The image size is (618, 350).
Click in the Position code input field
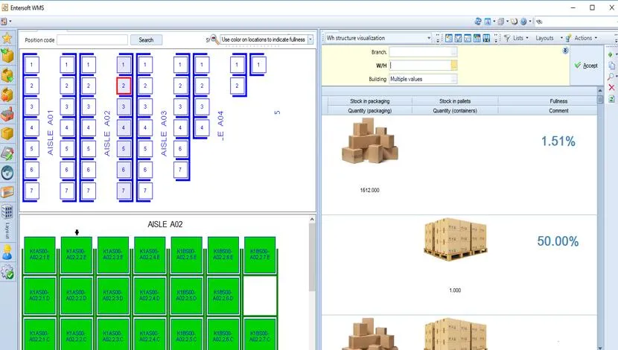tap(92, 39)
